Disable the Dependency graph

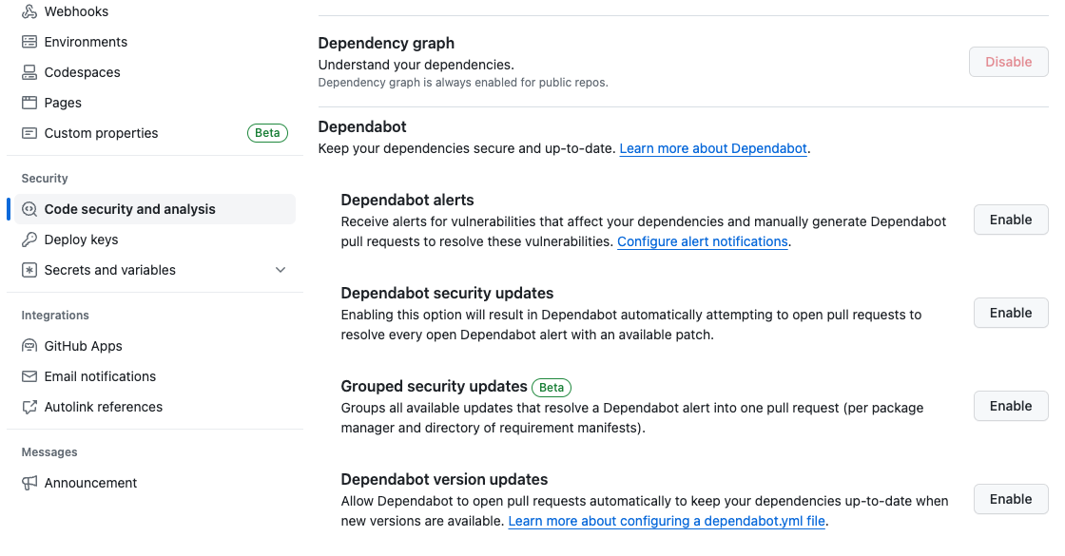[1008, 61]
